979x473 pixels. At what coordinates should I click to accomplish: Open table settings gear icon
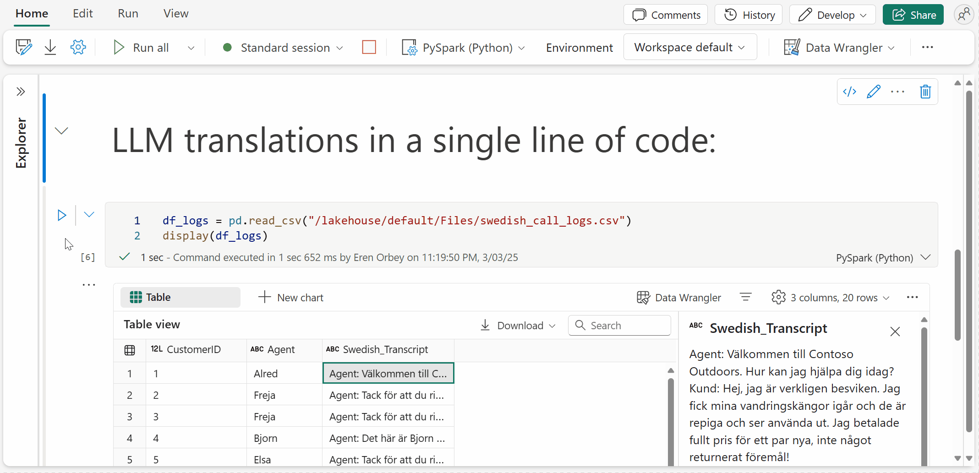coord(778,297)
